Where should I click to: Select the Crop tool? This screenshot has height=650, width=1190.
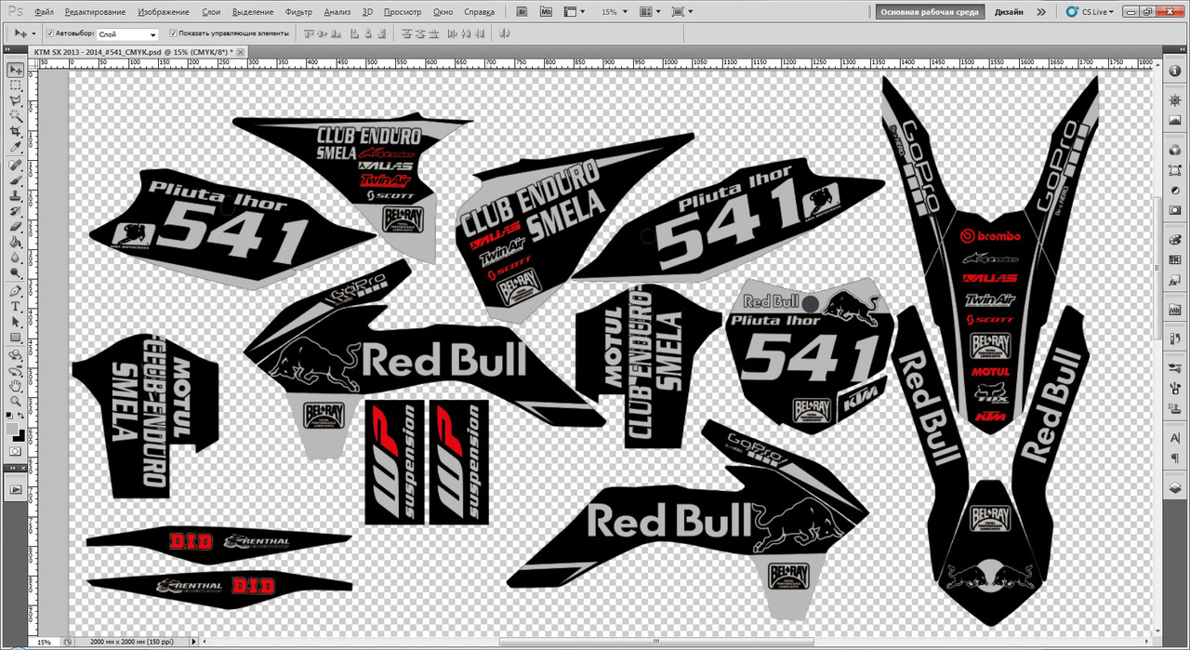pyautogui.click(x=16, y=132)
